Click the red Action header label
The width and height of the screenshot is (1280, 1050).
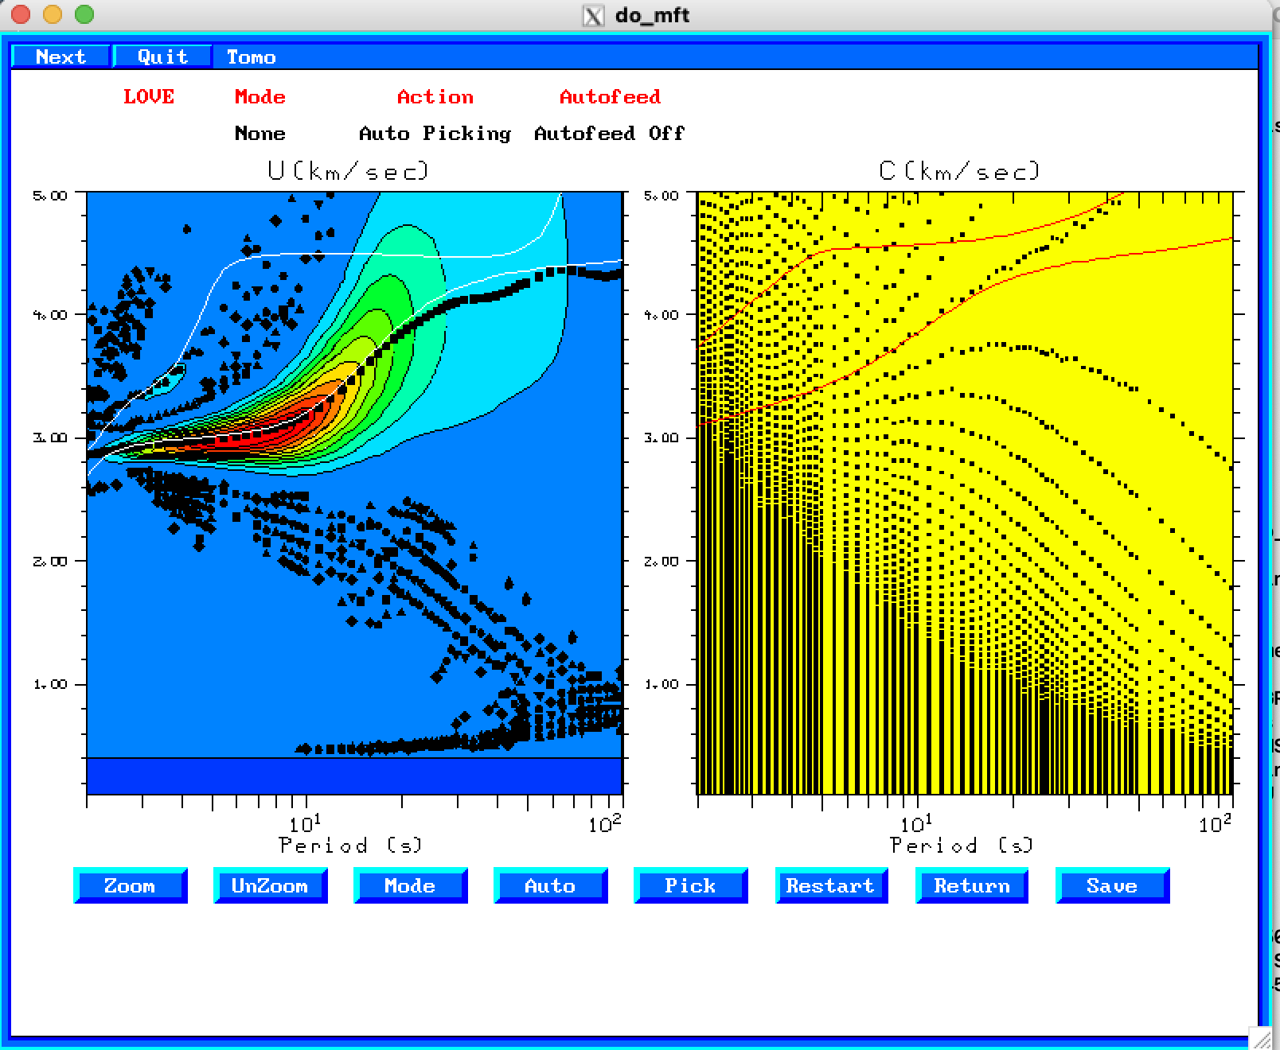point(435,96)
